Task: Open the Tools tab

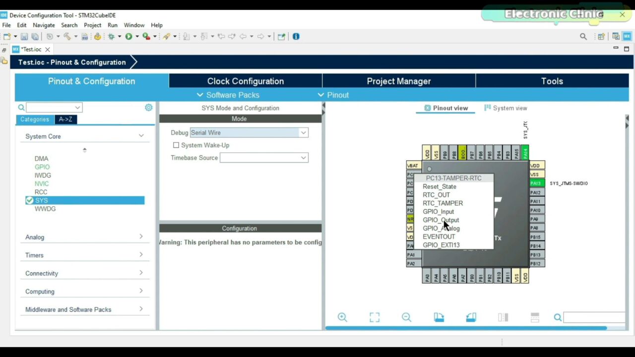Action: click(552, 81)
